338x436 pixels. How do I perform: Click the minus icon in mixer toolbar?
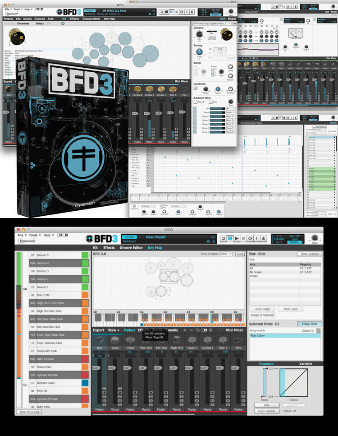(191, 330)
